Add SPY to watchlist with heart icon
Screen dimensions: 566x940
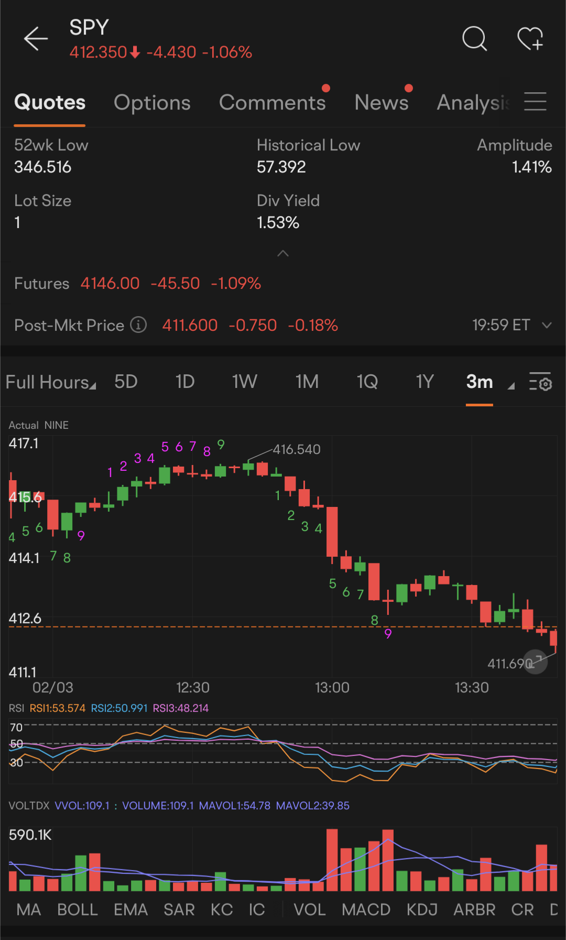click(530, 39)
